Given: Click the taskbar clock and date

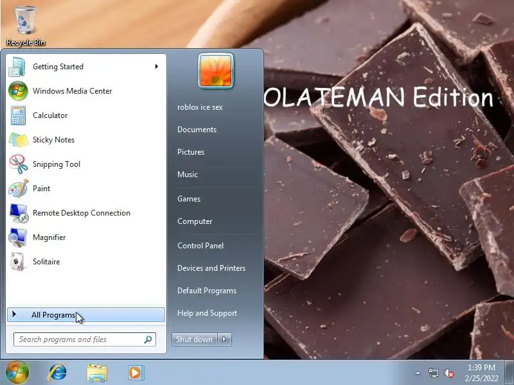Looking at the screenshot, I should pyautogui.click(x=481, y=373).
